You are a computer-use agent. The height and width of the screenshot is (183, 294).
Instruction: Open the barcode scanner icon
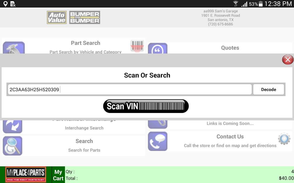point(137,46)
